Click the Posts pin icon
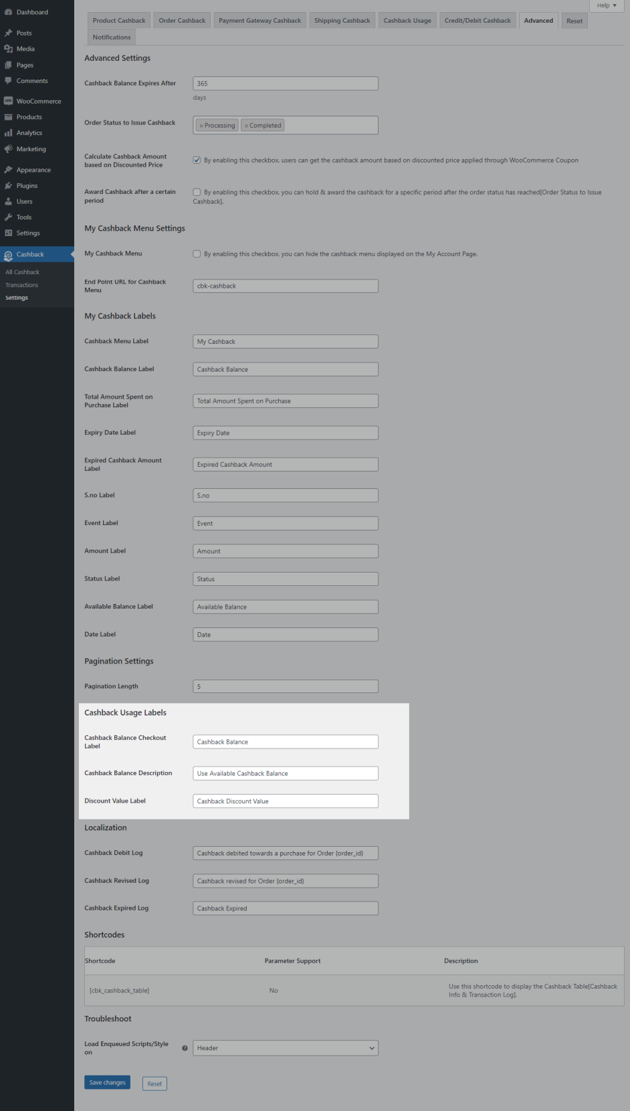Screen dimensions: 630x1111 coord(8,33)
